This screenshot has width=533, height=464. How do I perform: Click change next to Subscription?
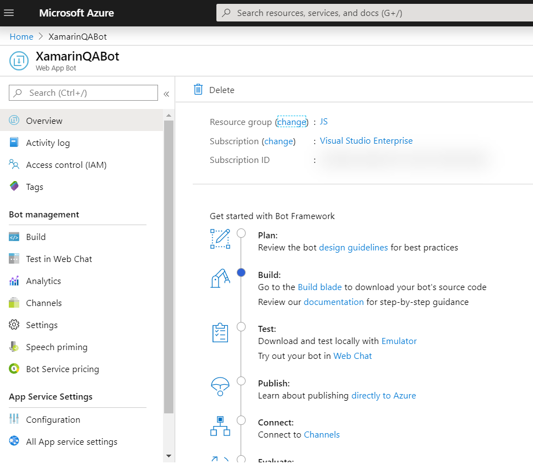[x=279, y=141]
